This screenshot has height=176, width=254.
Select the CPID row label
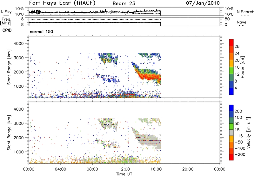click(7, 30)
